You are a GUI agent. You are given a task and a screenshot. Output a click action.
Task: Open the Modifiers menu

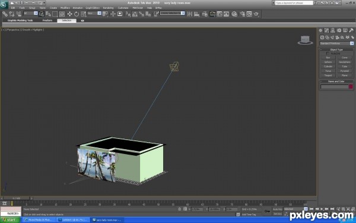[x=65, y=8]
